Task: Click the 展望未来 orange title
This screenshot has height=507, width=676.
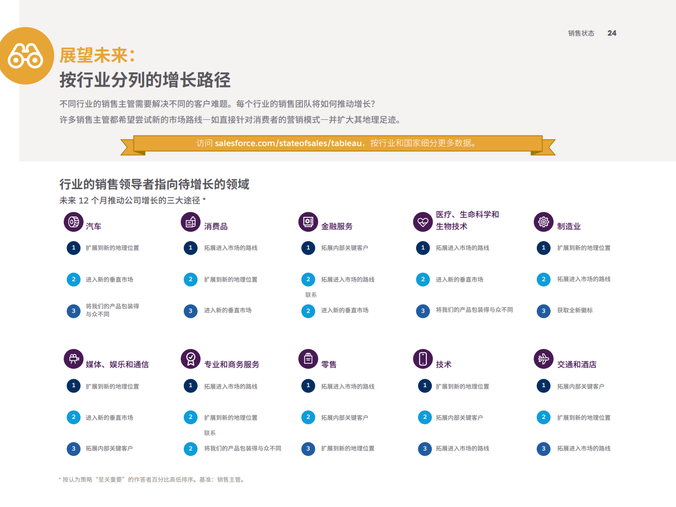Action: [98, 55]
